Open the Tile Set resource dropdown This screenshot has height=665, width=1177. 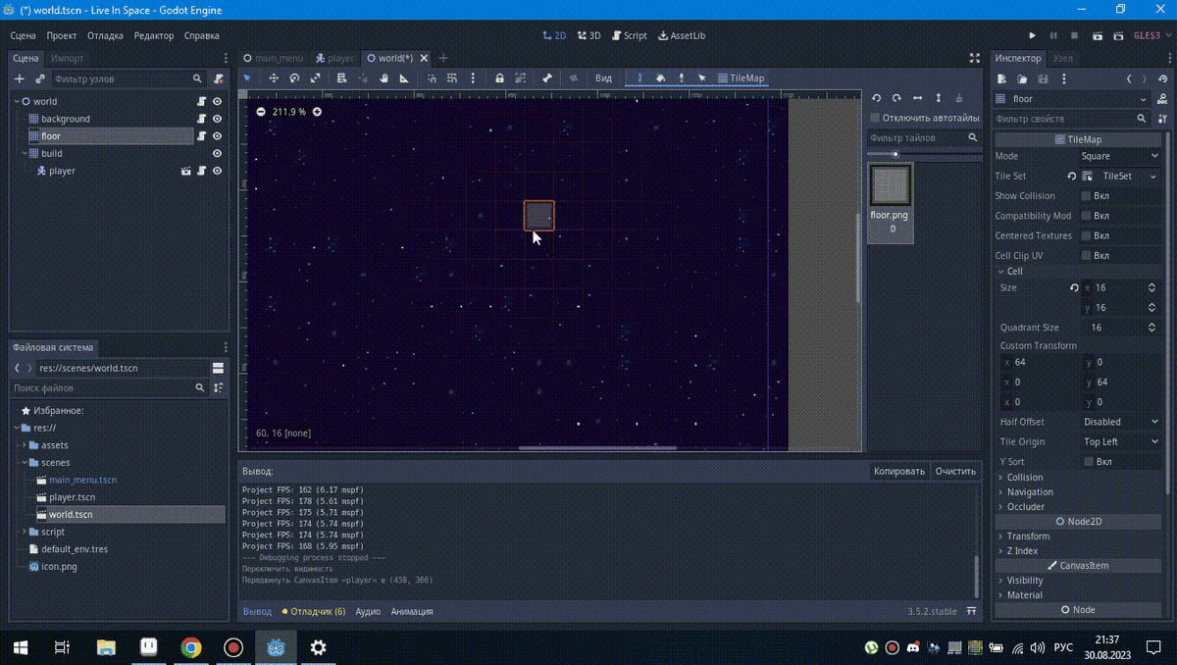1153,177
